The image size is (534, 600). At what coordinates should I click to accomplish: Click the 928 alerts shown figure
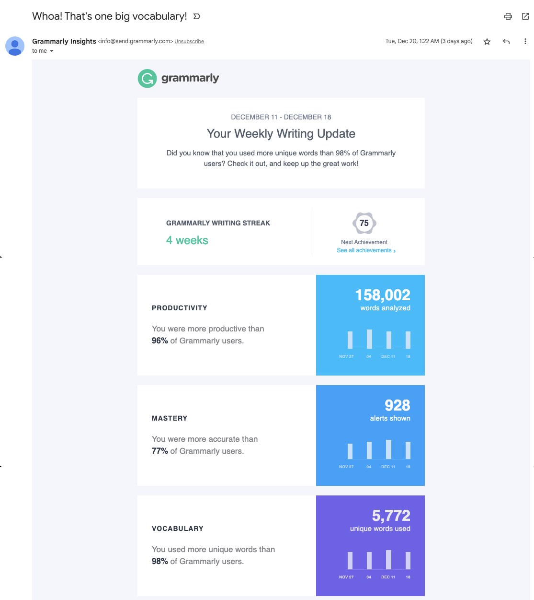398,405
